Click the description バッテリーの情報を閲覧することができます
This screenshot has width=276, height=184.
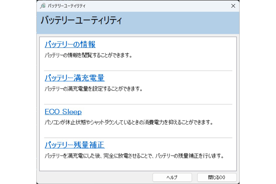[88, 55]
